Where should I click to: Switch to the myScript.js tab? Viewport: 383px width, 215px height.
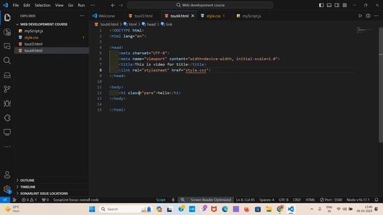251,16
